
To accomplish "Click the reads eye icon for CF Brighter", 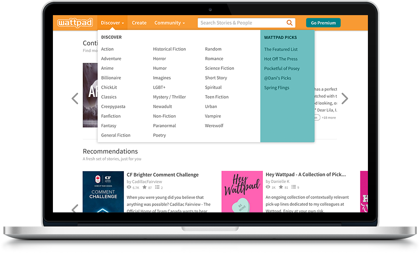I will point(129,187).
